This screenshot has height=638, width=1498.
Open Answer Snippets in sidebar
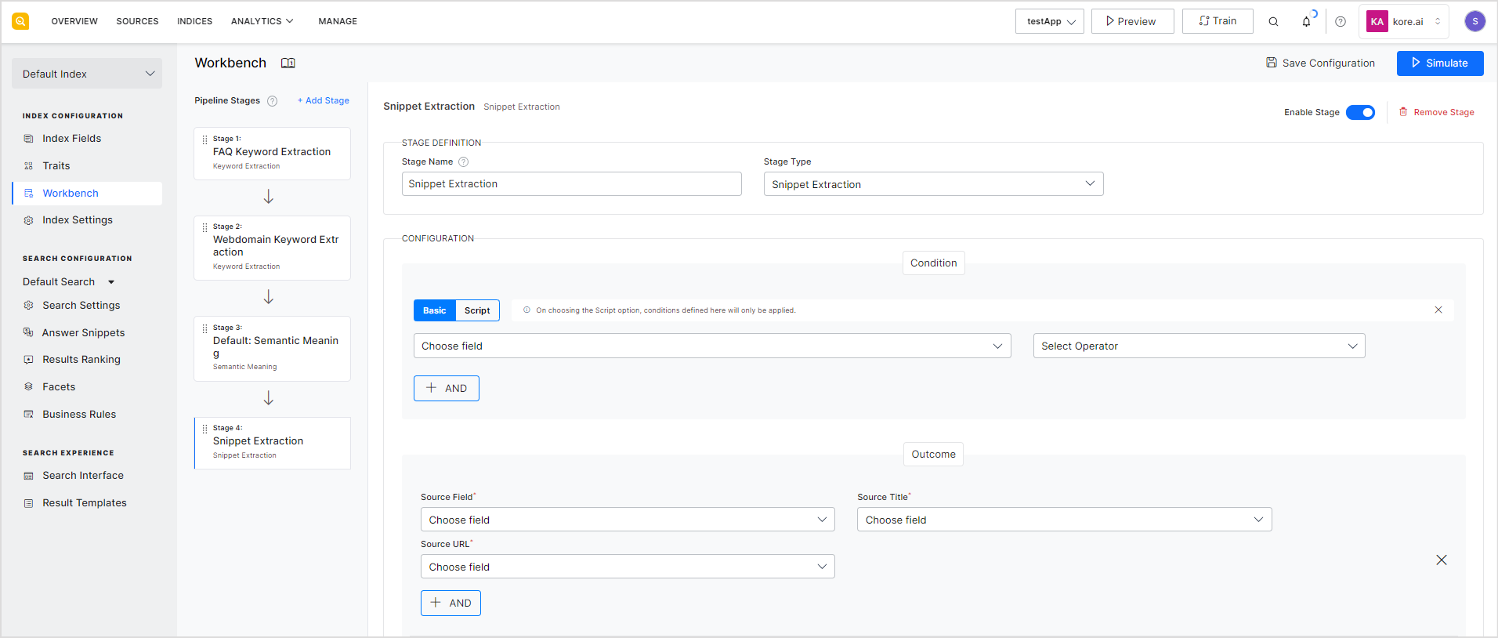point(83,333)
